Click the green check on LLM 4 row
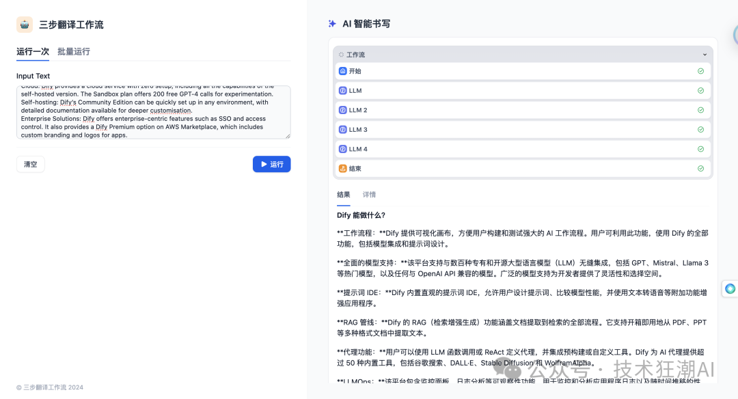 click(x=701, y=149)
